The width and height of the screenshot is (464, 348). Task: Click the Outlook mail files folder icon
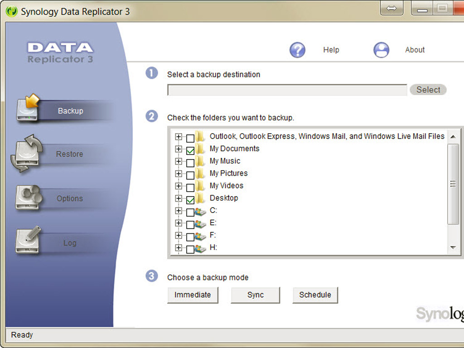[x=200, y=136]
